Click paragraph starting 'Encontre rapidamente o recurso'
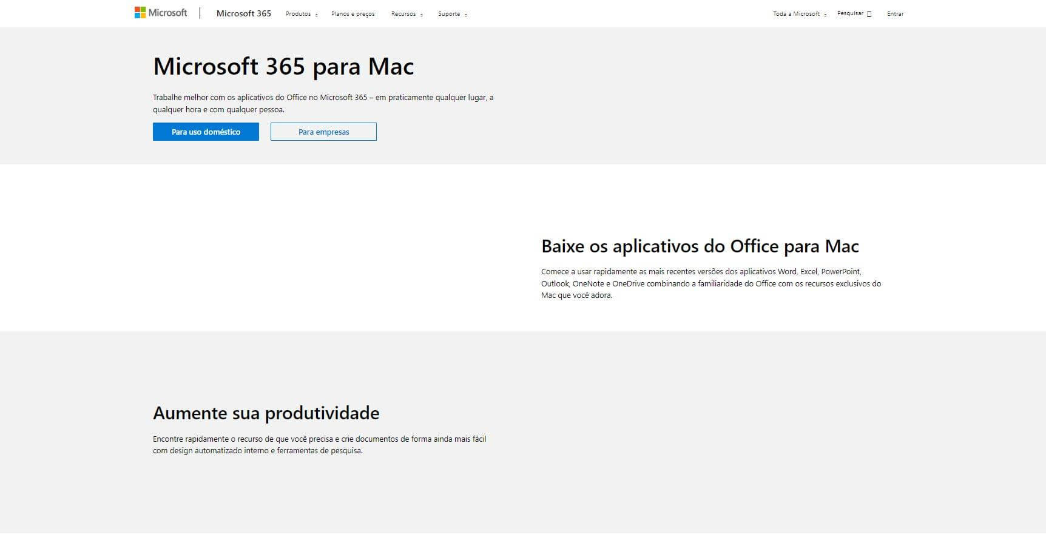The height and width of the screenshot is (557, 1046). (320, 445)
